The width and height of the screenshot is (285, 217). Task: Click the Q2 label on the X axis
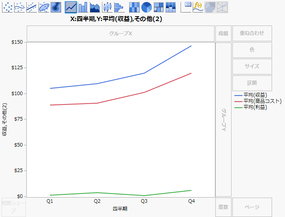[97, 201]
